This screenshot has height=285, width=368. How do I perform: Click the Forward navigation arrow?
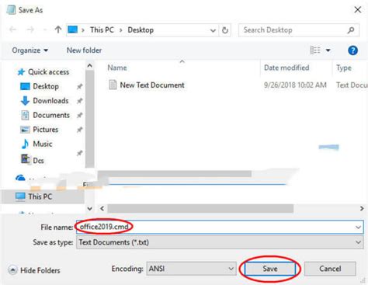(30, 30)
